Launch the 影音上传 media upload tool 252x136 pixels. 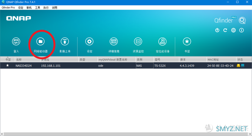(x=65, y=42)
